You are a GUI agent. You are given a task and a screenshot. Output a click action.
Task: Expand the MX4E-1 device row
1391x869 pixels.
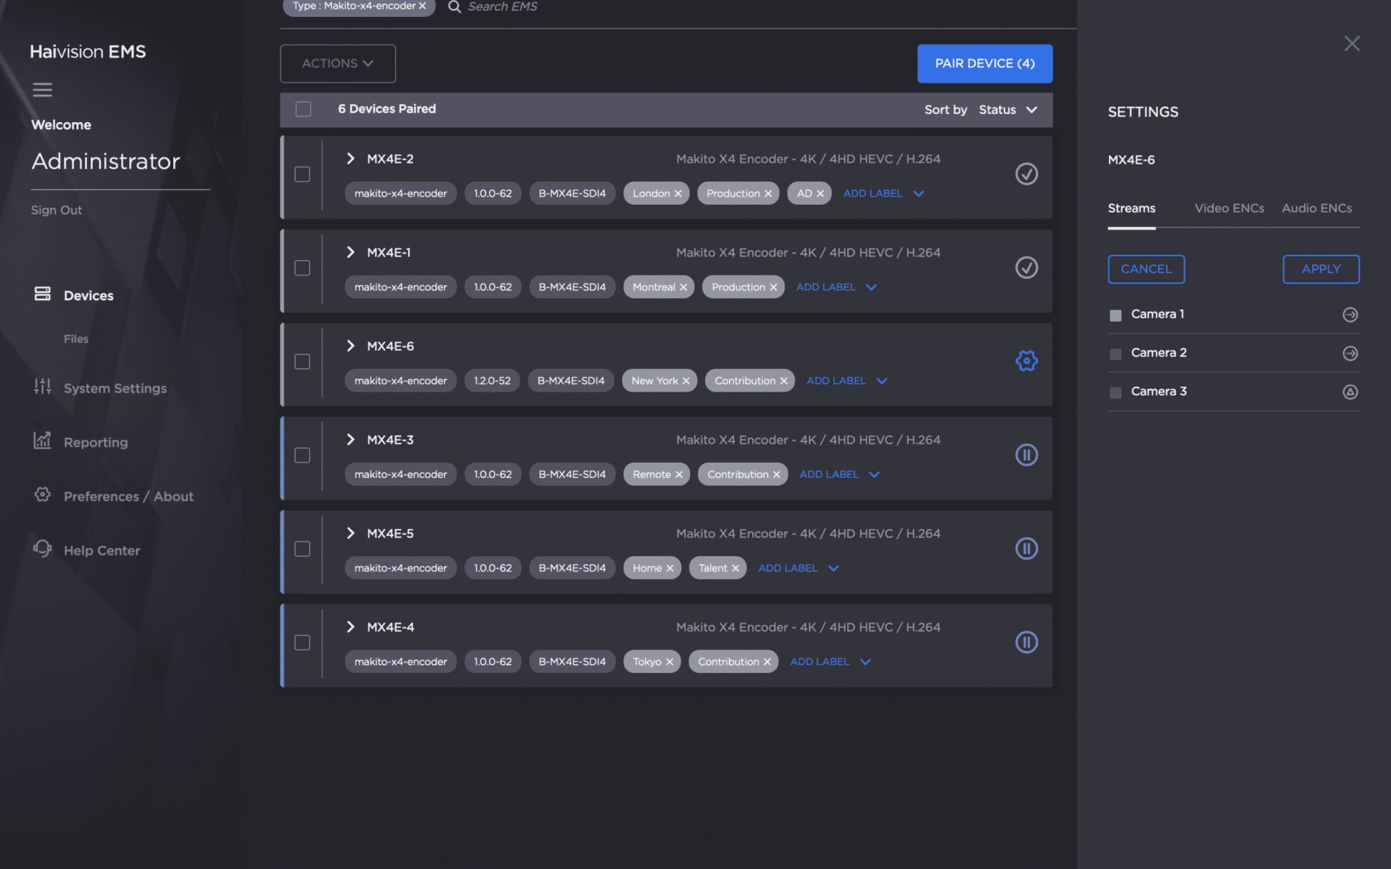point(350,252)
